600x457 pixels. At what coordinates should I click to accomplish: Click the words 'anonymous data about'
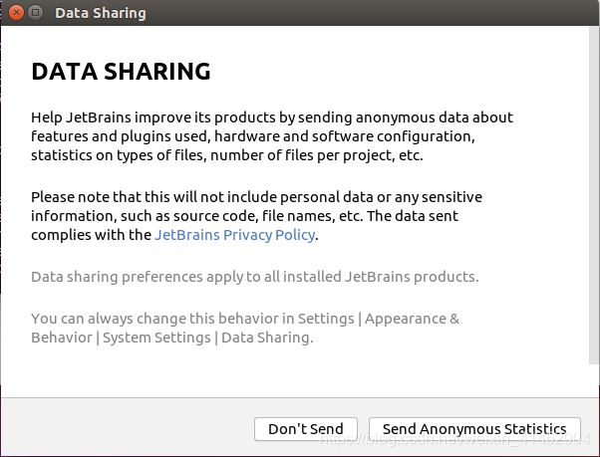(441, 117)
